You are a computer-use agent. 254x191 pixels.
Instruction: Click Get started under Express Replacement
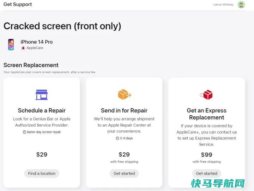point(206,173)
